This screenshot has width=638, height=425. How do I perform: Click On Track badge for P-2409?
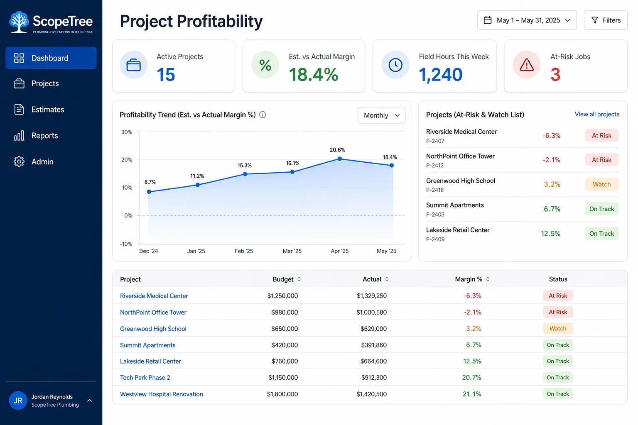(x=601, y=233)
